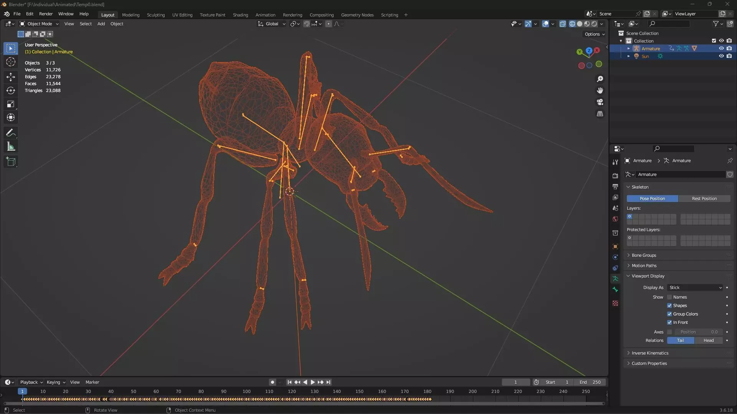Viewport: 737px width, 414px height.
Task: Open the Add menu in viewport
Action: (x=101, y=24)
